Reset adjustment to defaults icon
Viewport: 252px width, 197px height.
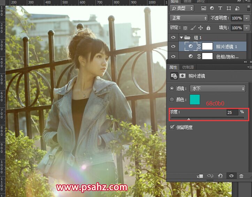click(220, 176)
